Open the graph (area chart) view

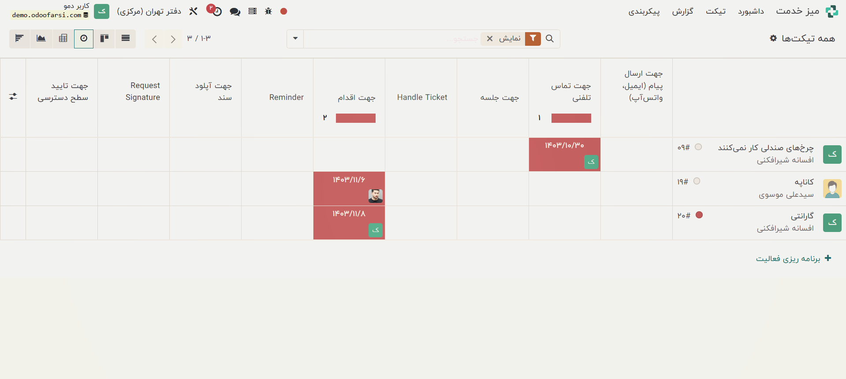click(x=41, y=39)
